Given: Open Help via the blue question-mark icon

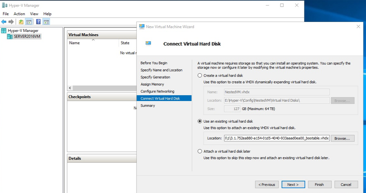Looking at the screenshot, I should pyautogui.click(x=38, y=22).
